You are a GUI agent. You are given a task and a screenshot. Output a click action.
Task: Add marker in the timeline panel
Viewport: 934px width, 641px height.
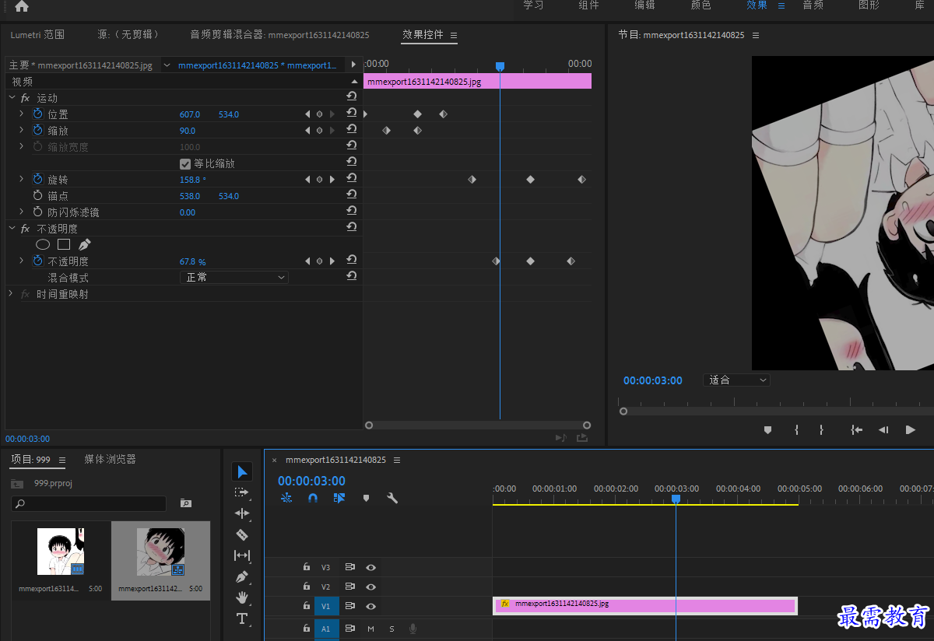click(x=366, y=498)
